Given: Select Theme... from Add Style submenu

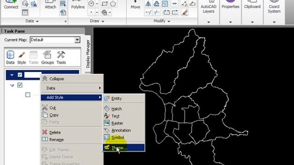Looking at the screenshot, I should point(124,148).
